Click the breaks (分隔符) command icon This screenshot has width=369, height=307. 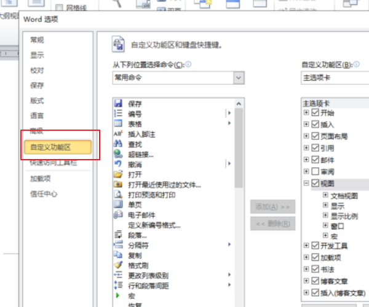click(x=118, y=244)
